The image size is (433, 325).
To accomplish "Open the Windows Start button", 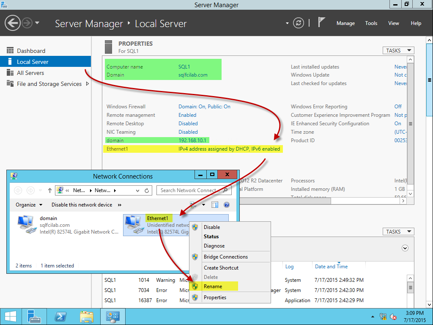I will coord(11,317).
